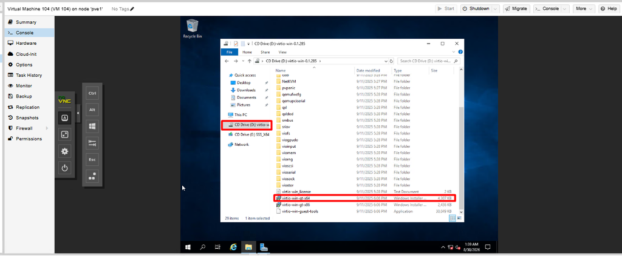Click Explorer back arrow
The image size is (622, 256).
coord(227,61)
